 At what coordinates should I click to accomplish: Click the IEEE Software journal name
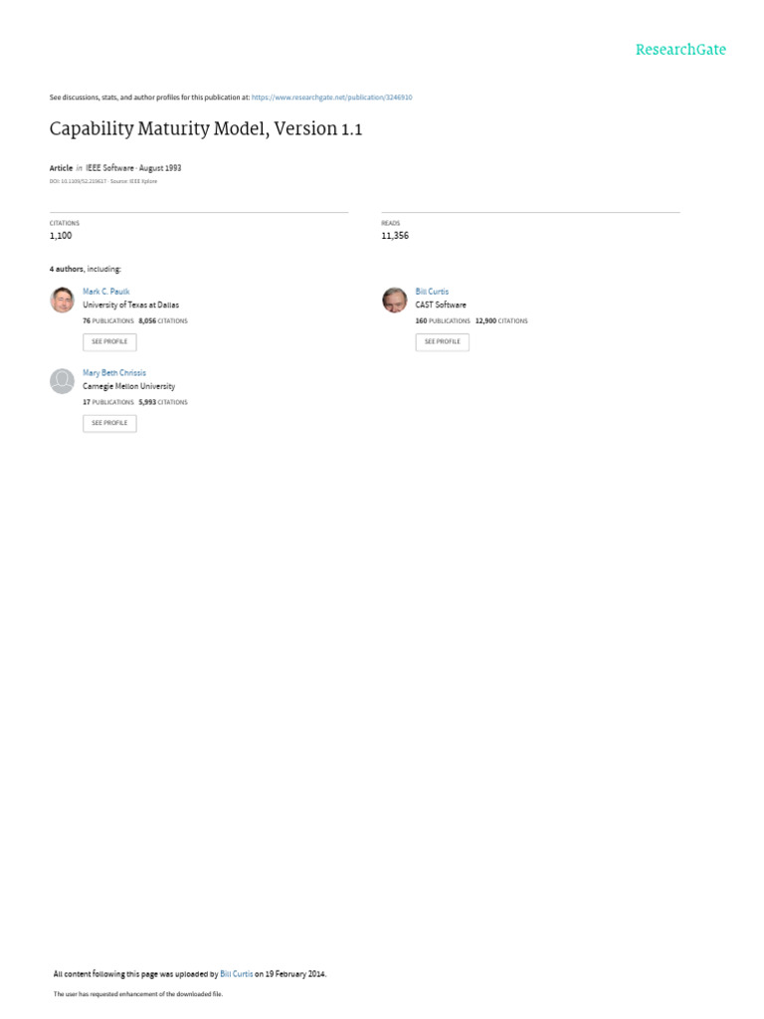pos(109,167)
